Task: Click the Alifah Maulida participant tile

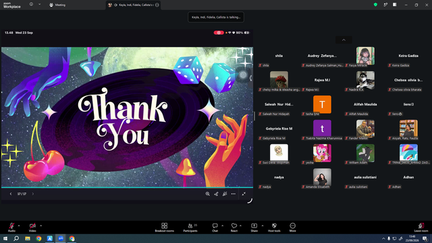Action: tap(365, 105)
